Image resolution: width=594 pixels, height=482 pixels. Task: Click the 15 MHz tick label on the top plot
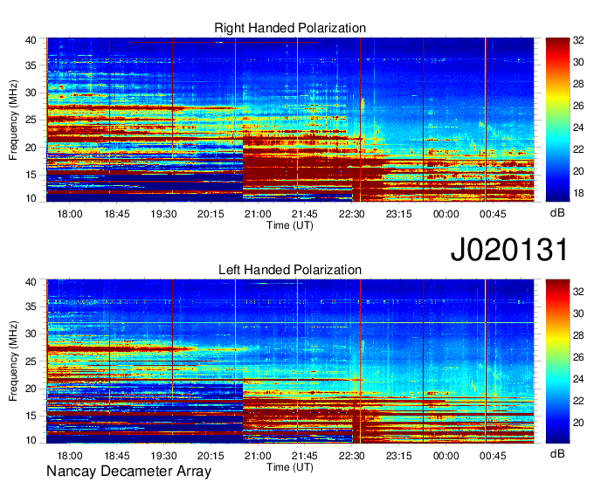[x=31, y=175]
